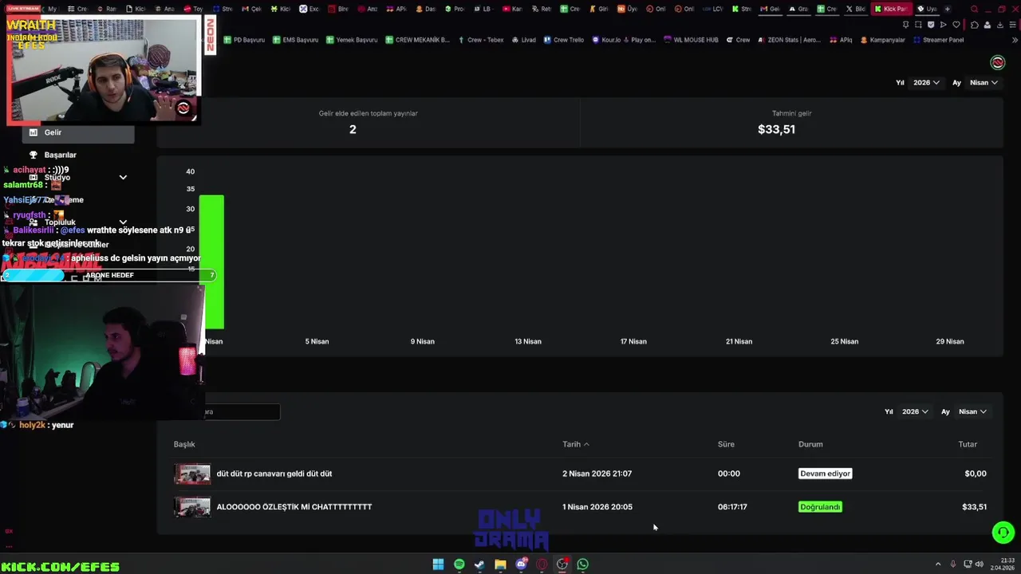Open the Crew - Tebex bookmark
1021x574 pixels.
(480, 40)
